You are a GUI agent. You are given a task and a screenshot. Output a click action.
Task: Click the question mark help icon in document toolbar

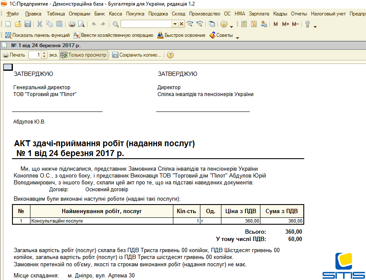point(170,55)
